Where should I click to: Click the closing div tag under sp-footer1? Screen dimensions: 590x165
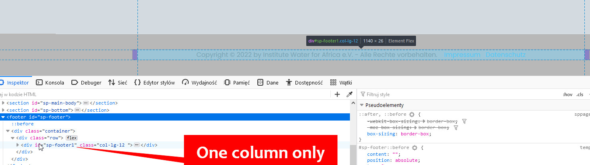tap(24, 151)
